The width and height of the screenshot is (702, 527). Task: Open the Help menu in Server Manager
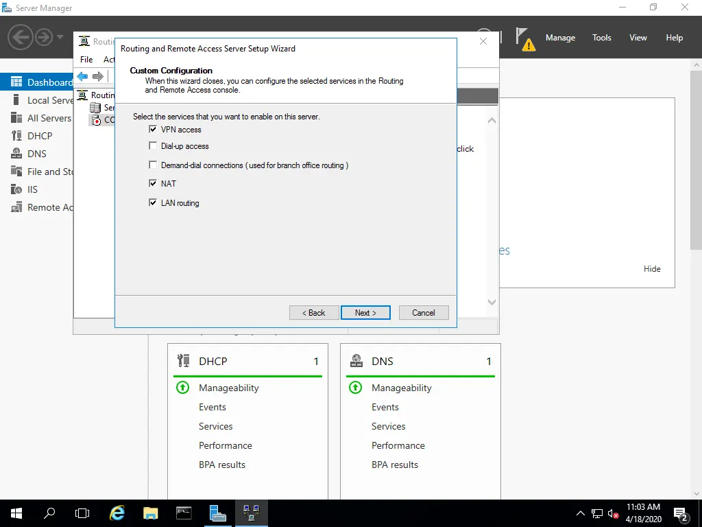[x=675, y=38]
